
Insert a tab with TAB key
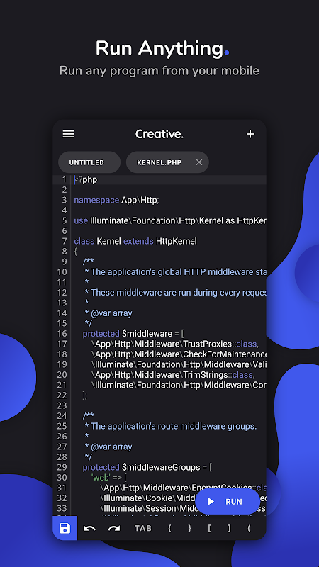143,528
